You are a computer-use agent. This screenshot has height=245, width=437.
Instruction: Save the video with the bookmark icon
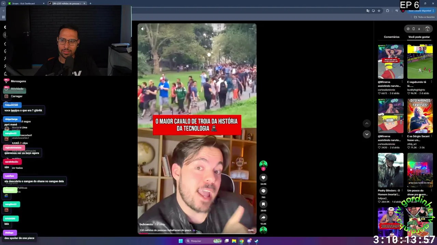[x=263, y=204]
